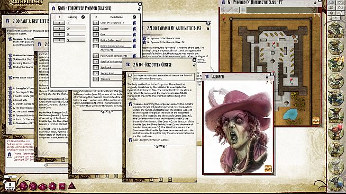Image resolution: width=346 pixels, height=194 pixels.
Task: Open J. Kamak Villa entry link
Action: 10,100
